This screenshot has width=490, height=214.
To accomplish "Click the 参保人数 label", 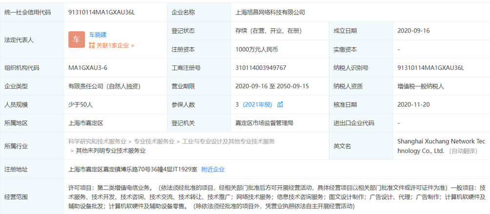I will pos(183,104).
